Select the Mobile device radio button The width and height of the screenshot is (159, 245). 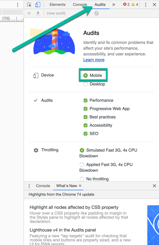pyautogui.click(x=86, y=75)
